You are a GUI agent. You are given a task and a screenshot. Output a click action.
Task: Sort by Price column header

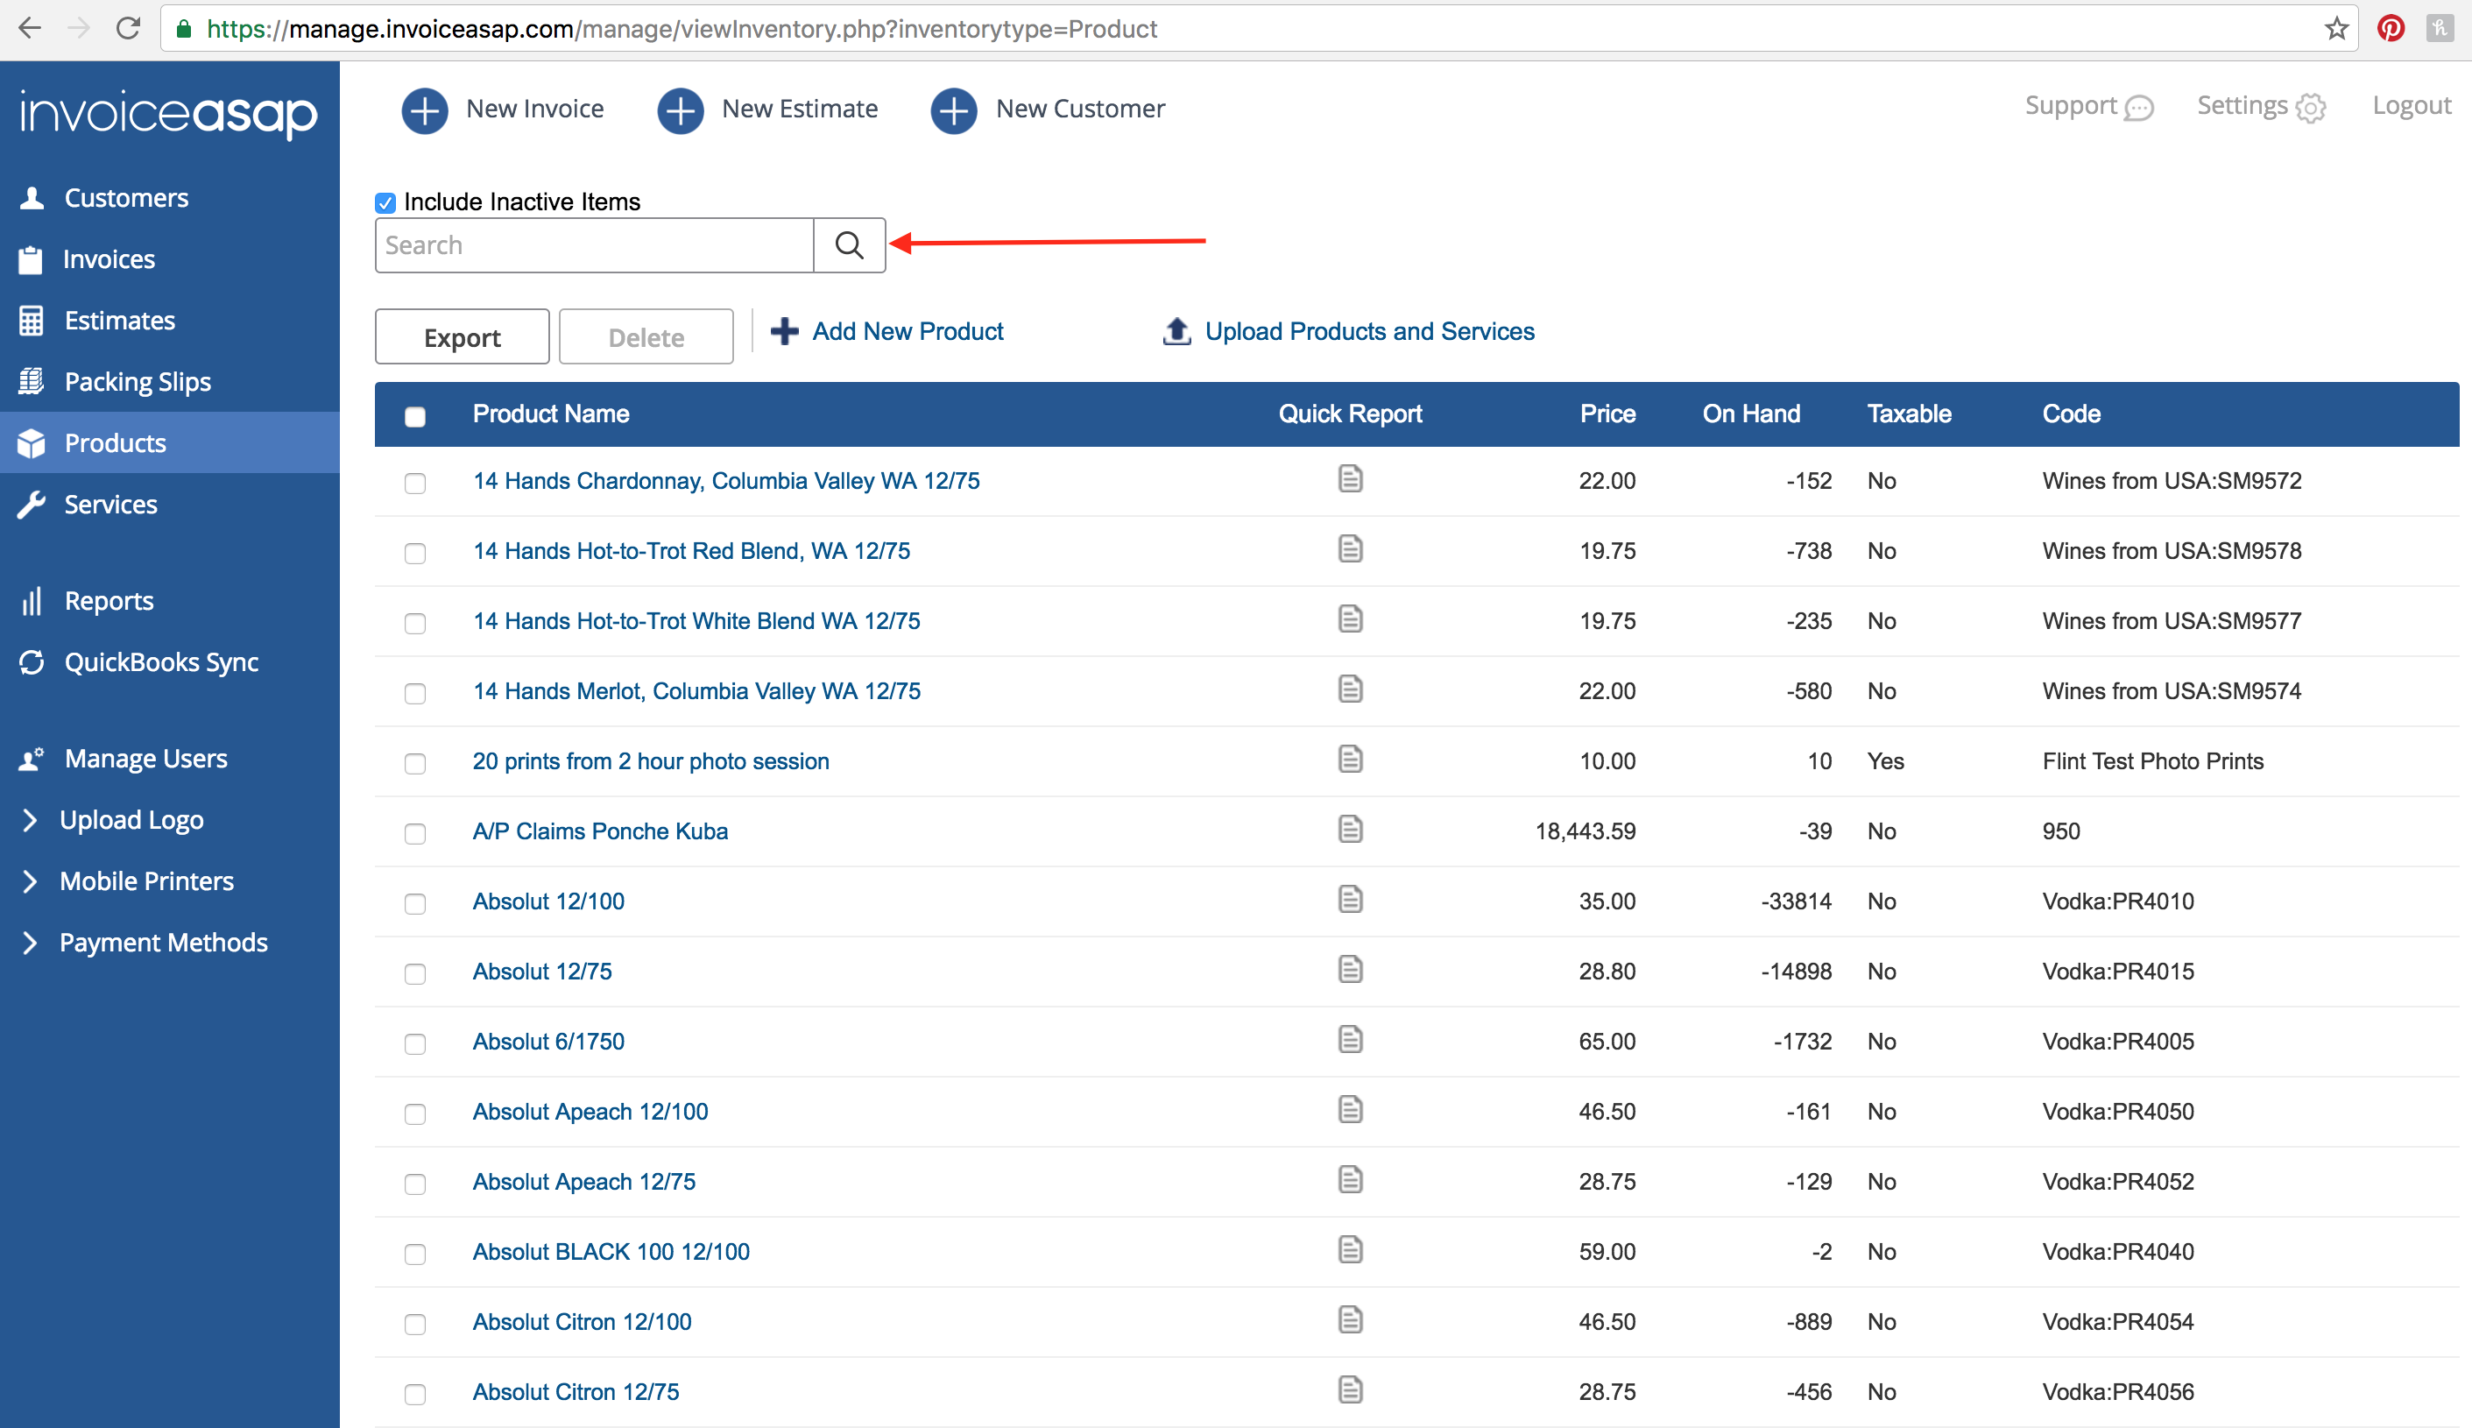click(1607, 414)
